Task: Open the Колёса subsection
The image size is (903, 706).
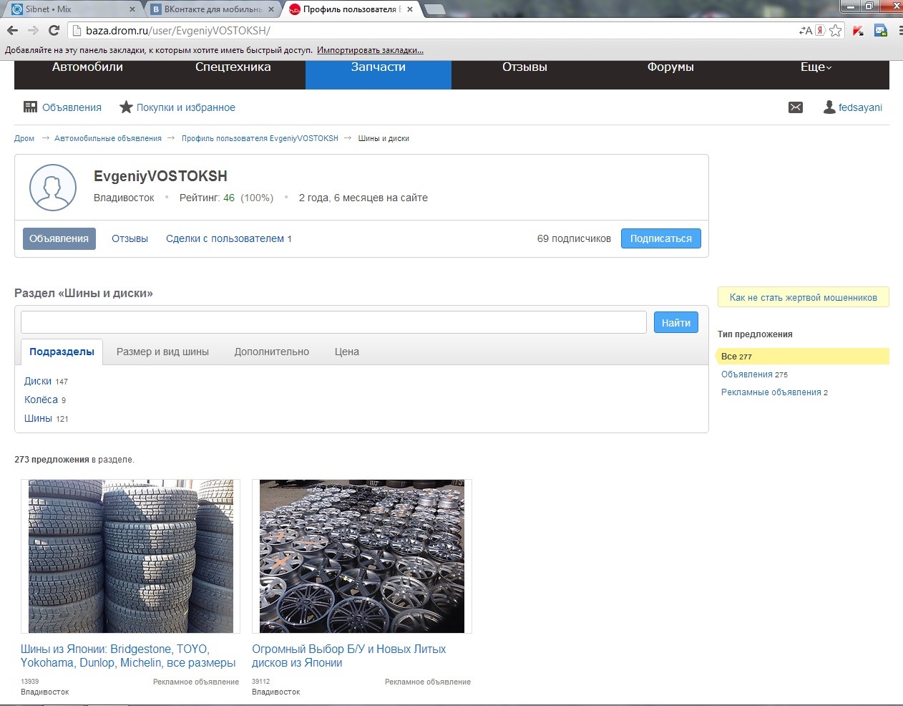Action: (x=41, y=400)
